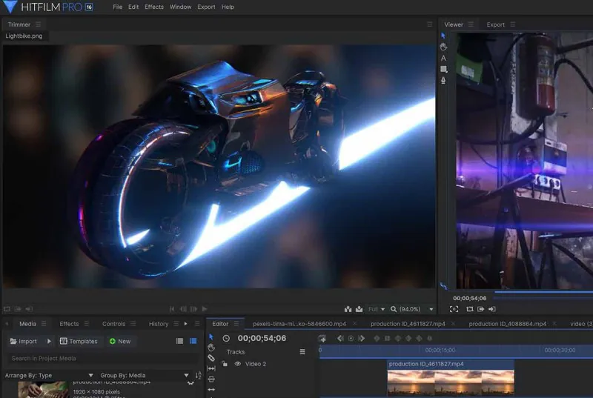
Task: Select the timeline slice tool
Action: [211, 358]
